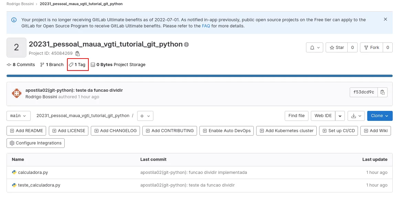Open the 1 Branch link
Screen dimensions: 403x203
52,65
